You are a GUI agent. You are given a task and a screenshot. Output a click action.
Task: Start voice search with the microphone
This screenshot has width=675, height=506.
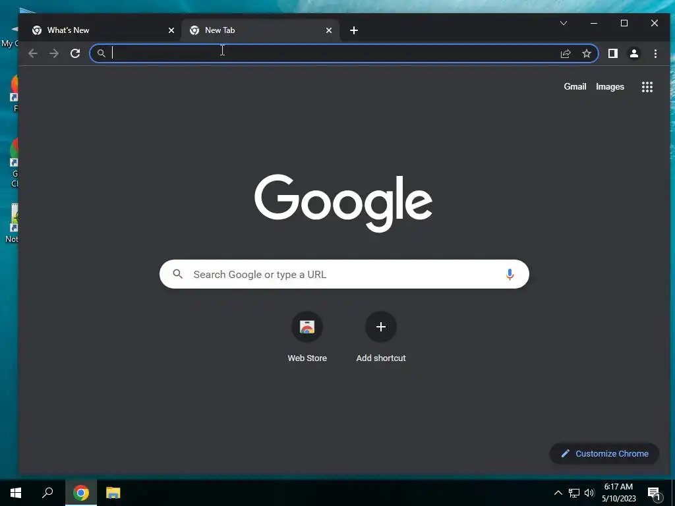[510, 274]
